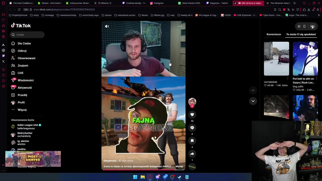
Task: Open the 94 League of Leg... bookmark
Action: click(x=206, y=15)
